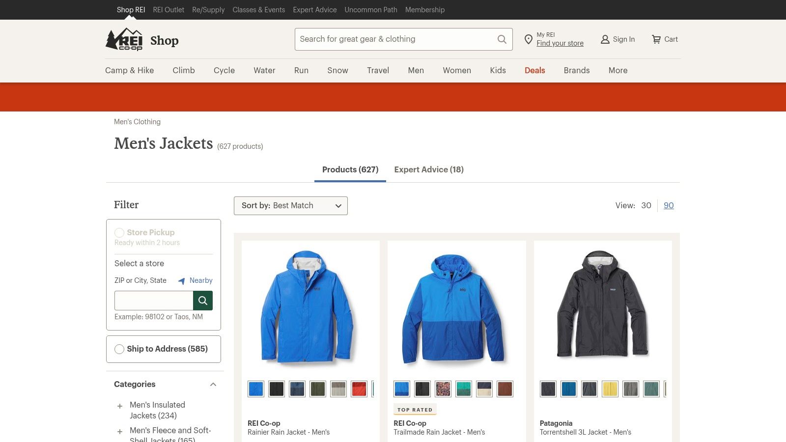786x442 pixels.
Task: Open the Women menu
Action: click(457, 70)
